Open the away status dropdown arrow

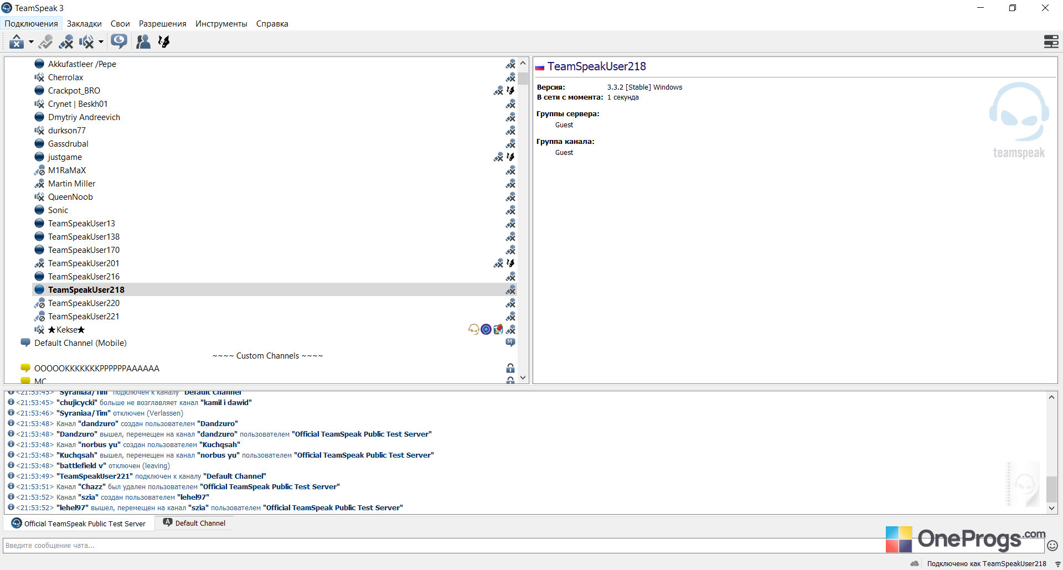click(31, 42)
